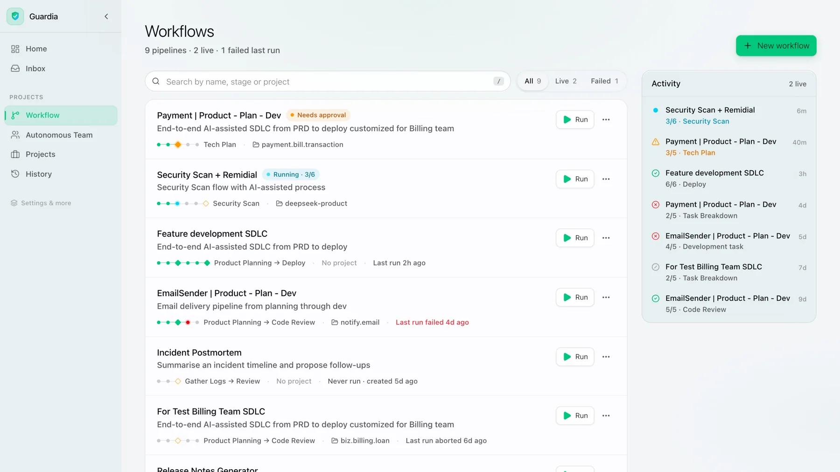The image size is (840, 472).
Task: Open Inbox in the sidebar
Action: tap(61, 69)
